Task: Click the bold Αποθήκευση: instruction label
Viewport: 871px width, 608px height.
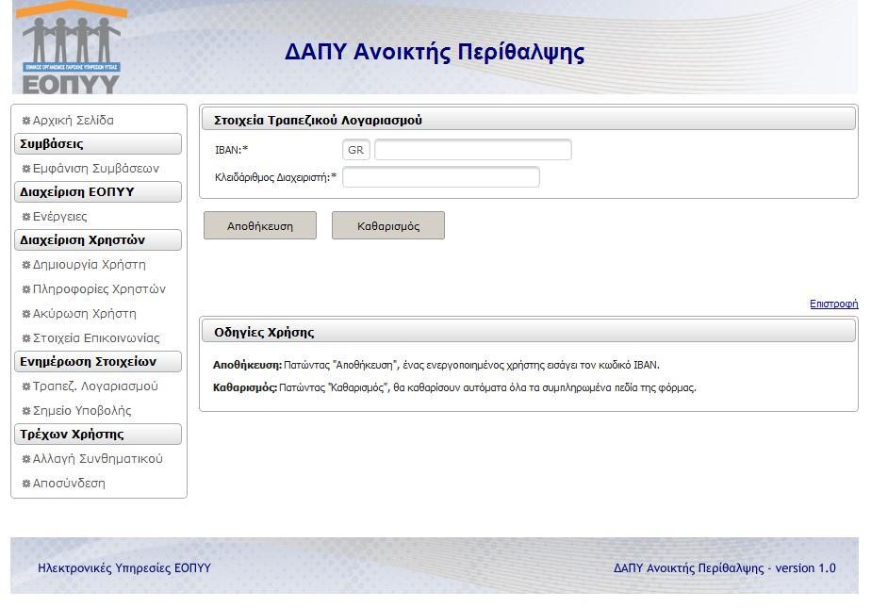Action: pos(247,365)
